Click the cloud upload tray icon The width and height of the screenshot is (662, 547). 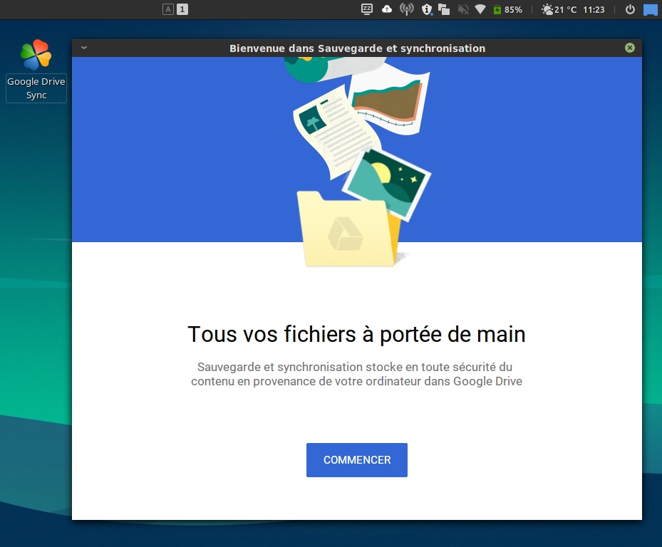click(x=387, y=9)
